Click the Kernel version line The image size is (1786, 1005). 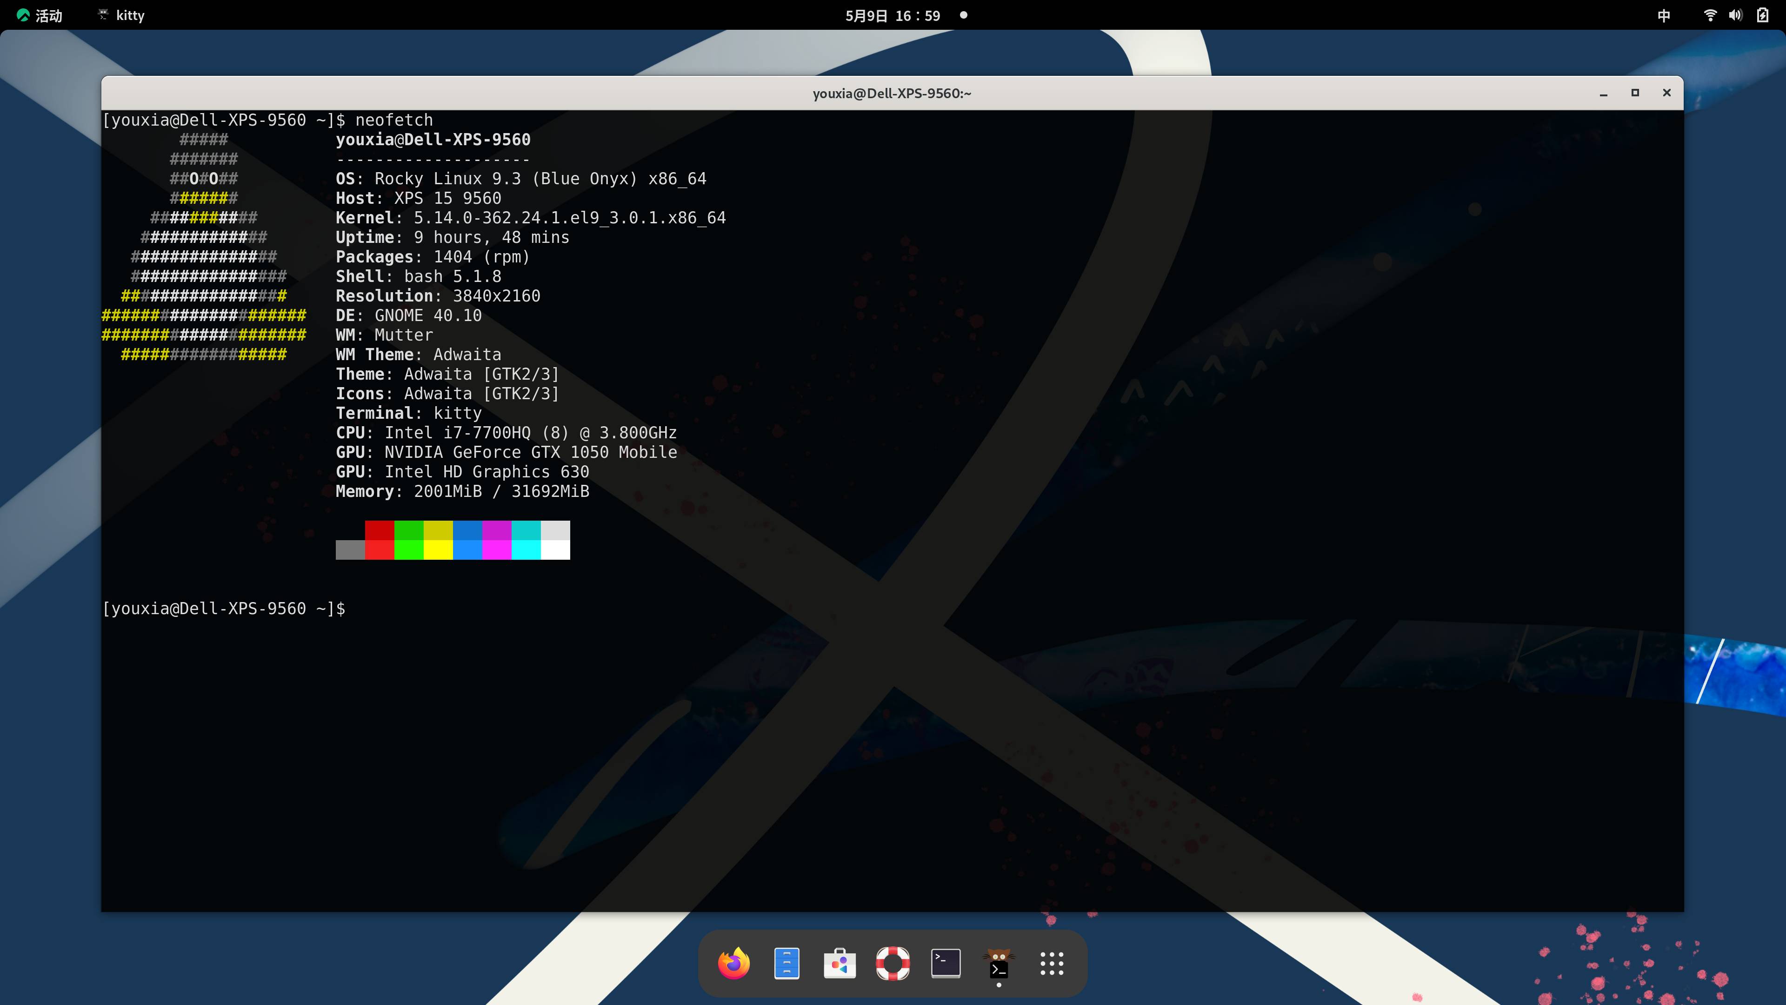point(530,218)
